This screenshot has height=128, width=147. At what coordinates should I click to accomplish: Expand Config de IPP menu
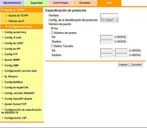(x=22, y=49)
